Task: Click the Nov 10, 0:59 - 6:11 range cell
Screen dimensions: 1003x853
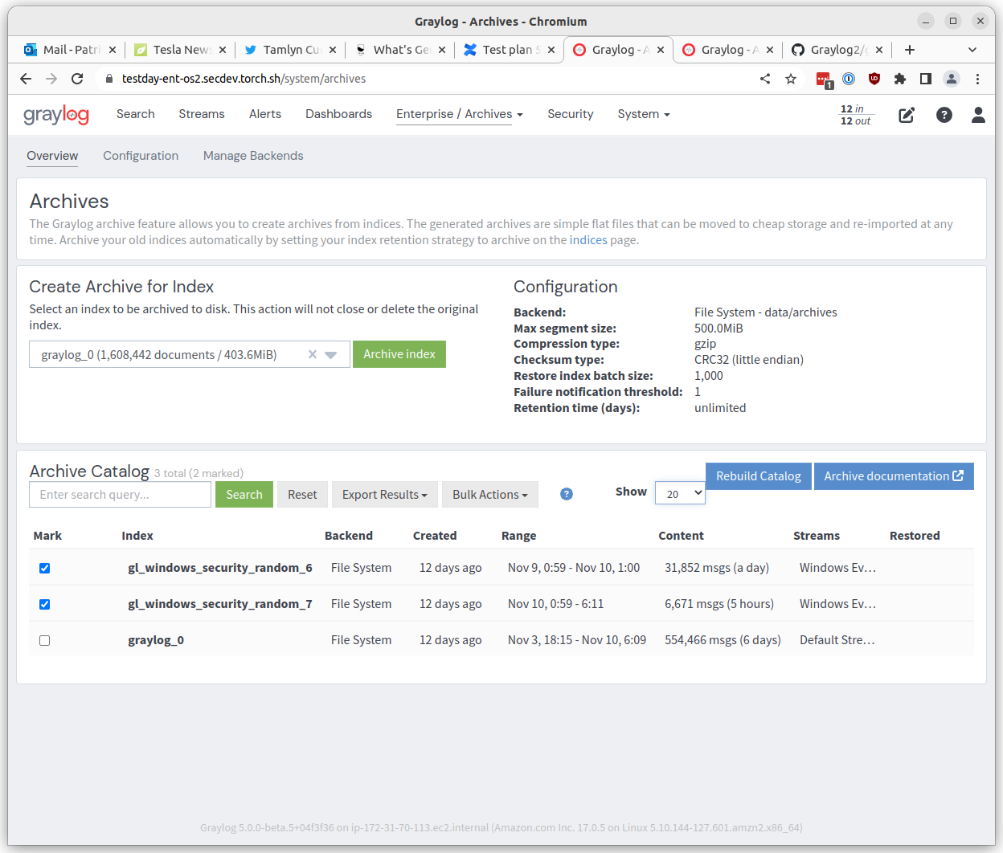Action: (x=555, y=604)
